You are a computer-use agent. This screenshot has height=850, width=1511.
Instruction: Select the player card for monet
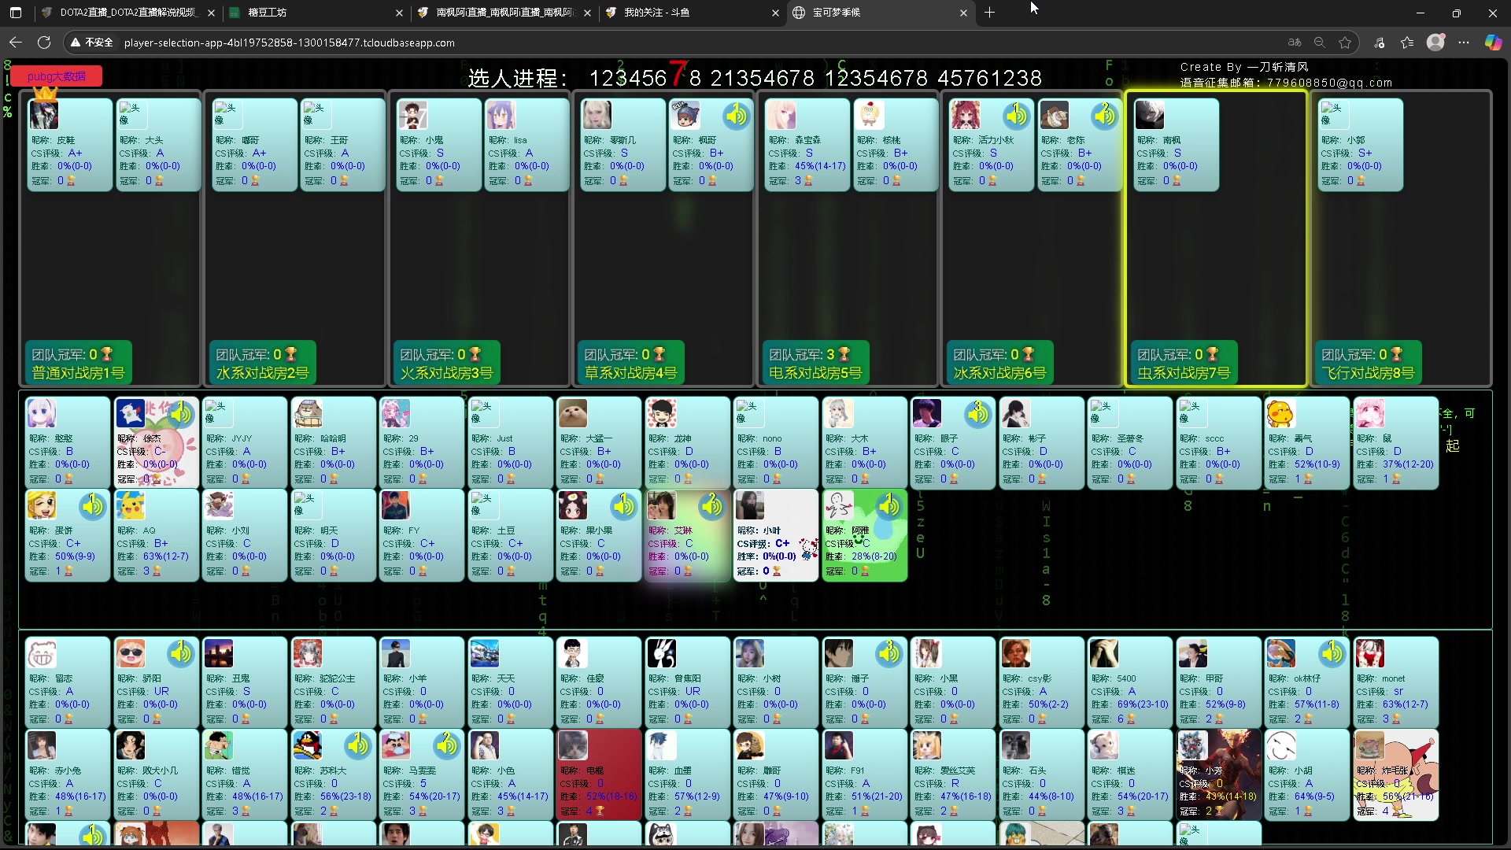pos(1396,682)
